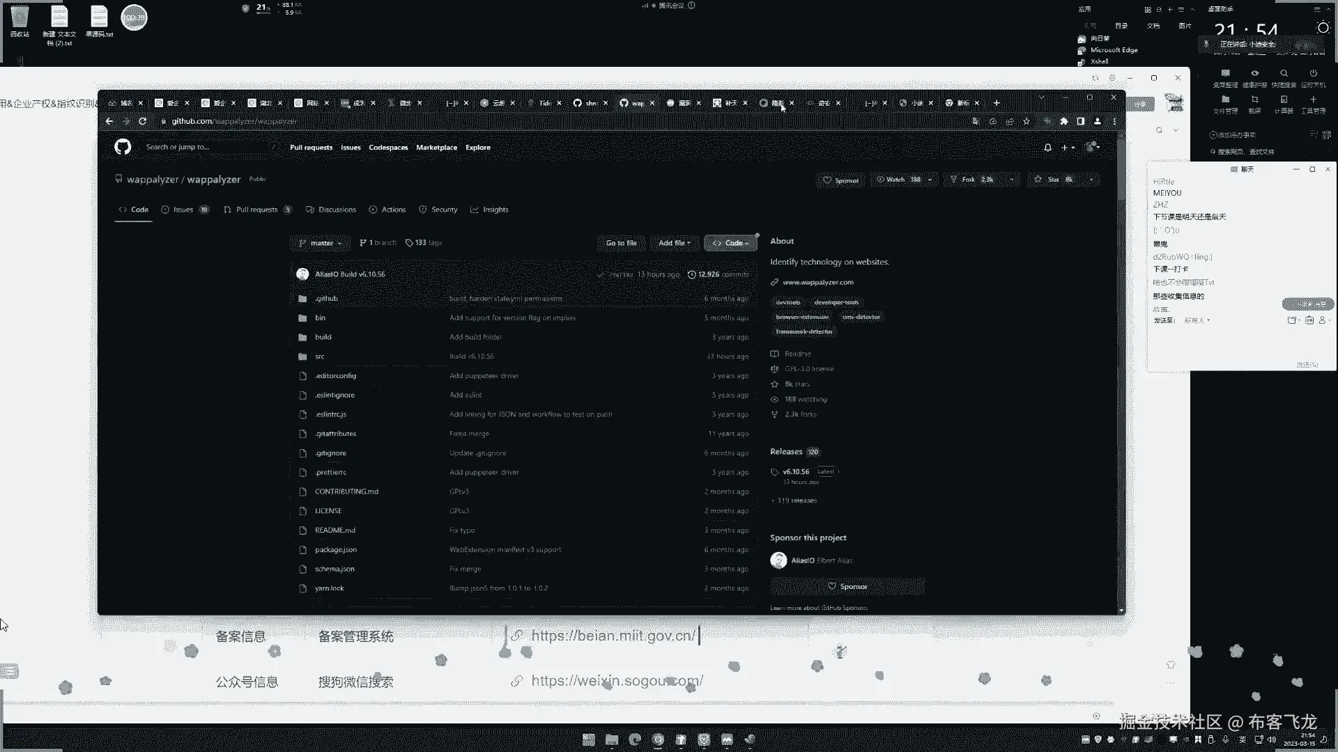Open the GitHub logo home link
Screen dimensions: 1338x752
[123, 147]
